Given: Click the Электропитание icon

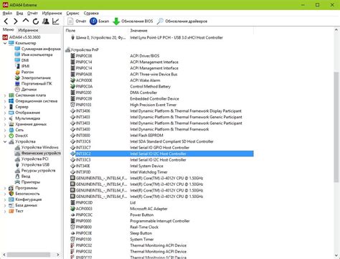Looking at the screenshot, I should (17, 77).
